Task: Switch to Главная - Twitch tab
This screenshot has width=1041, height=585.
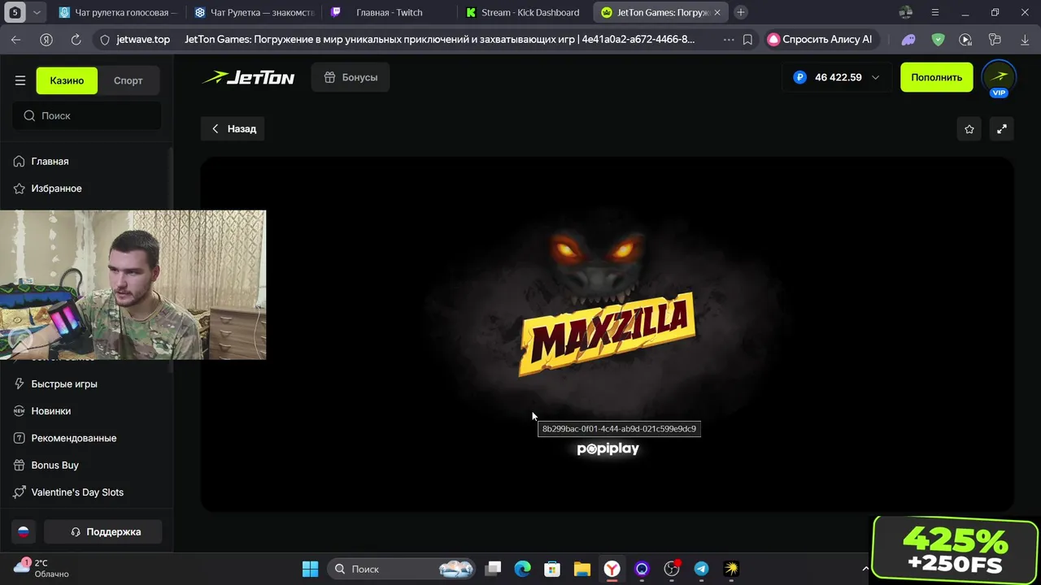Action: [x=389, y=12]
